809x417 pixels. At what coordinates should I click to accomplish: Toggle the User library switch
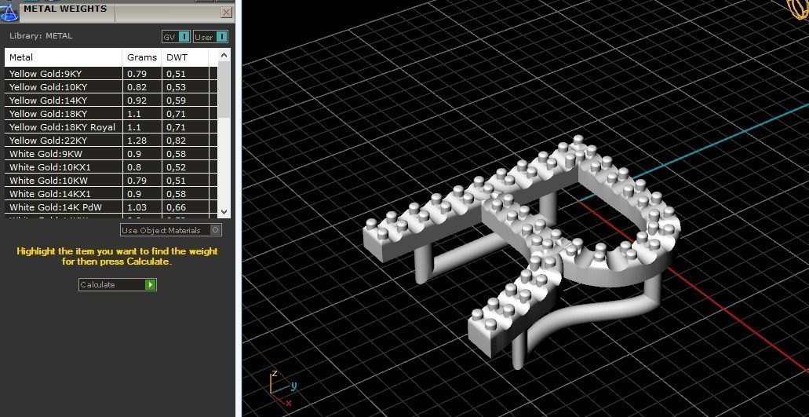pyautogui.click(x=210, y=37)
